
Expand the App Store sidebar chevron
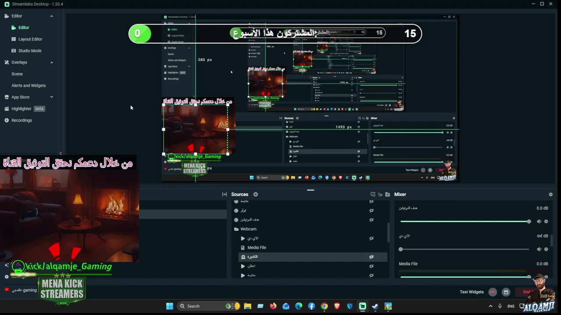(51, 97)
